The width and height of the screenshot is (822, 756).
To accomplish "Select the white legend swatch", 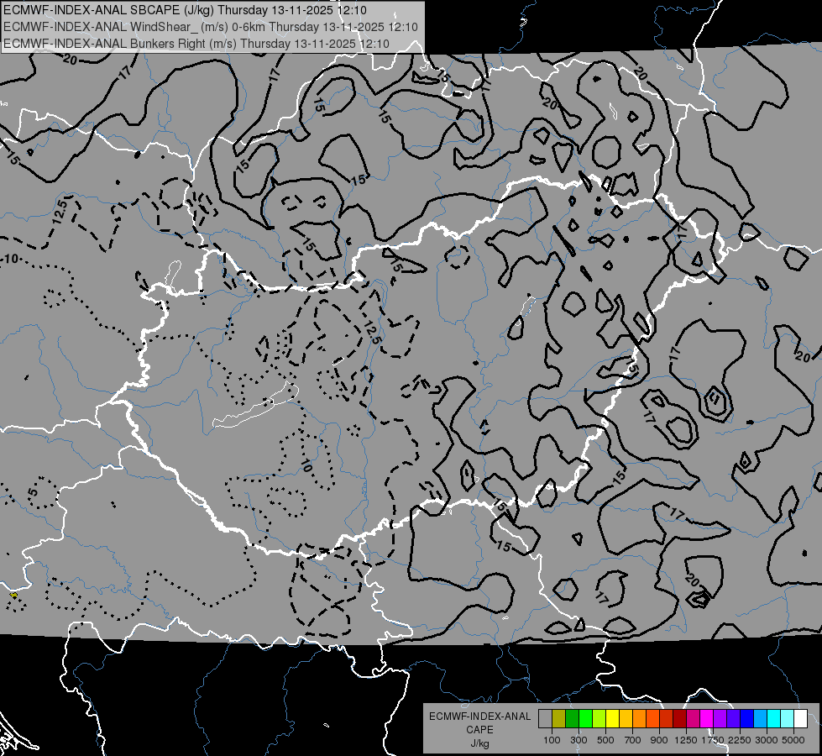I will tap(800, 718).
